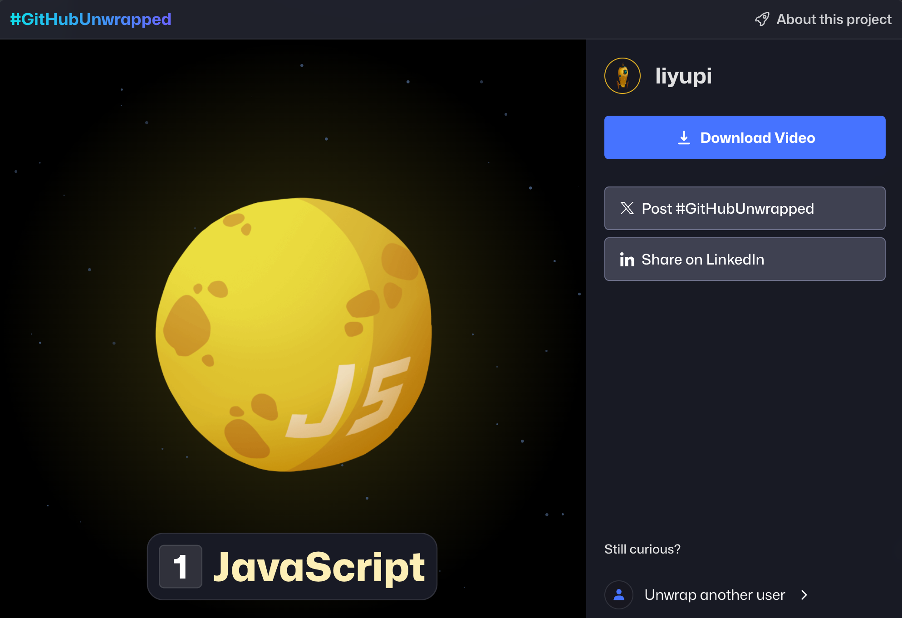Share on LinkedIn button
Image resolution: width=902 pixels, height=618 pixels.
744,260
